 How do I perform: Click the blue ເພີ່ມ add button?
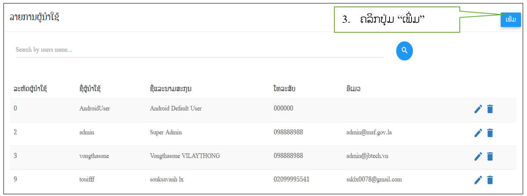(x=511, y=20)
